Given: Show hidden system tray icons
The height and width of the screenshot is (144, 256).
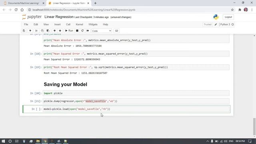Looking at the screenshot, I should pyautogui.click(x=208, y=141).
